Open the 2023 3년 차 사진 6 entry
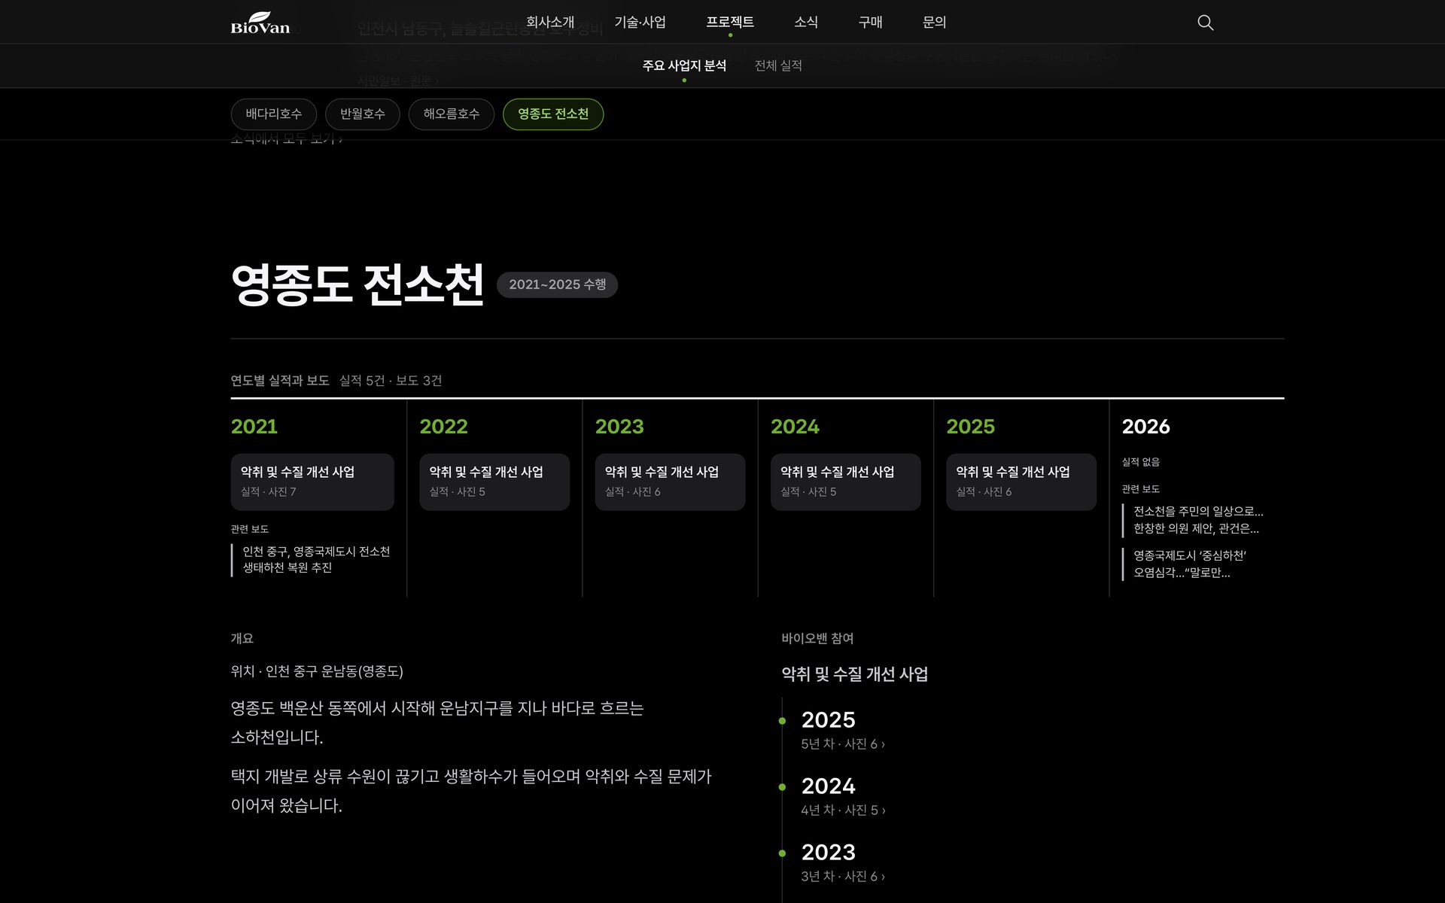1445x903 pixels. click(x=843, y=862)
